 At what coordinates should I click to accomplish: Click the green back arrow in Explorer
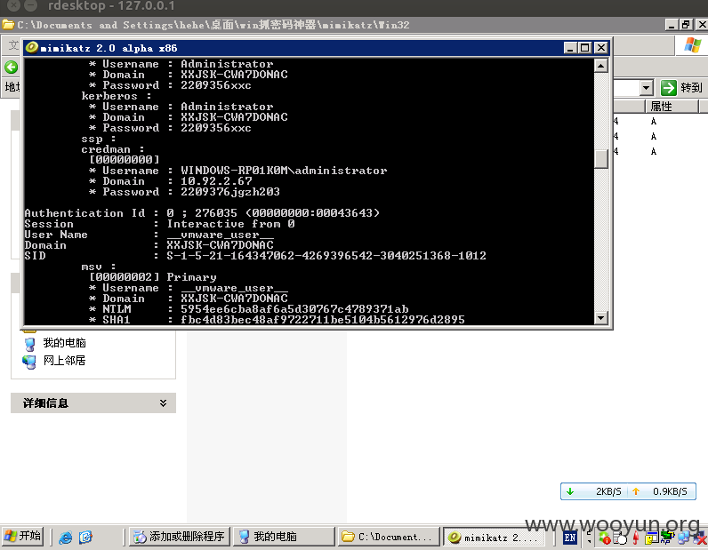(x=12, y=68)
